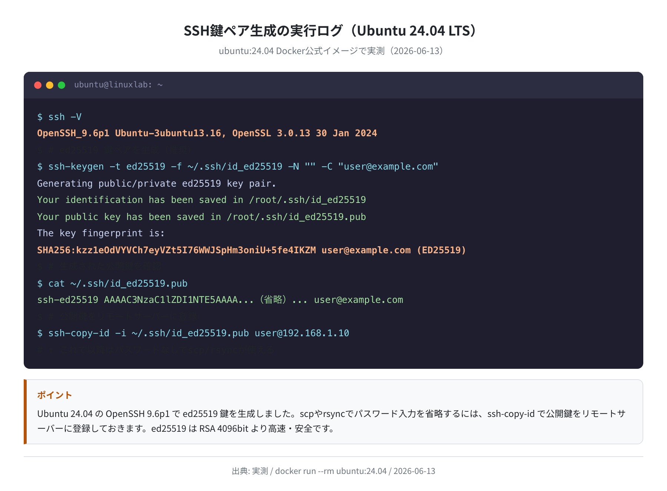Click the '$ ssh -V' command line

point(59,117)
